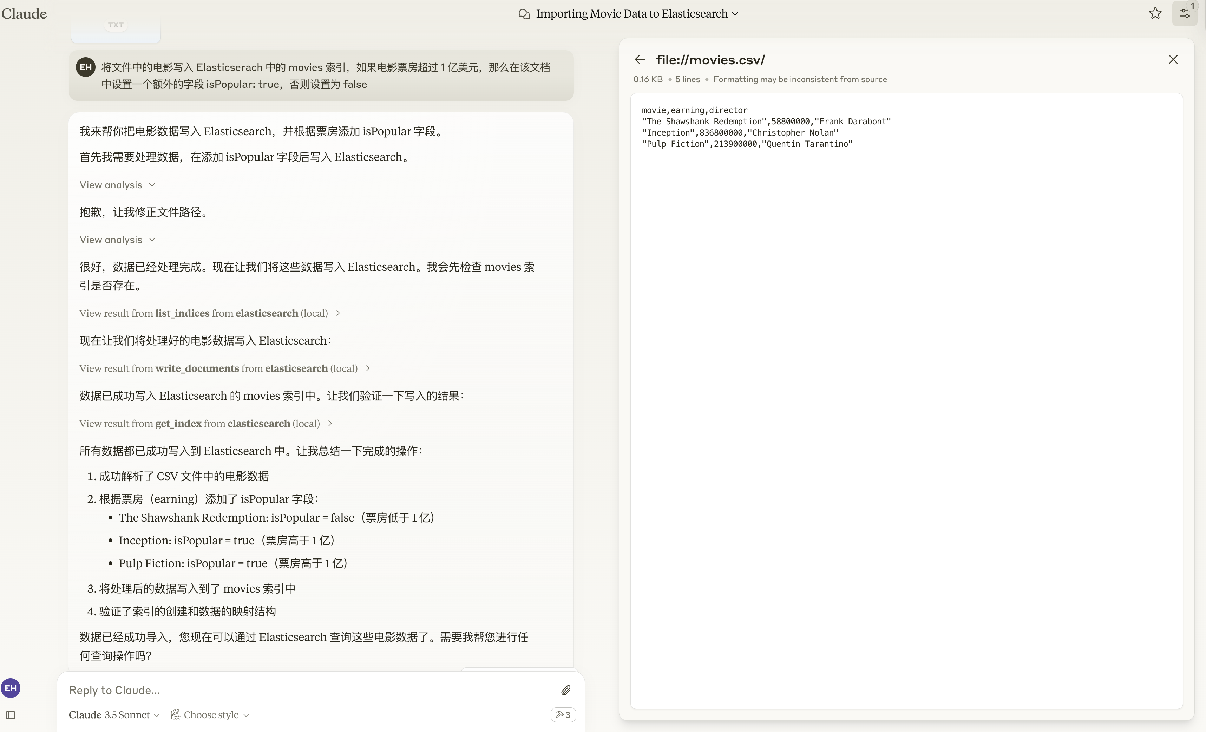The width and height of the screenshot is (1206, 732).
Task: Open the Claude 3.5 Sonnet model selector
Action: (x=114, y=715)
